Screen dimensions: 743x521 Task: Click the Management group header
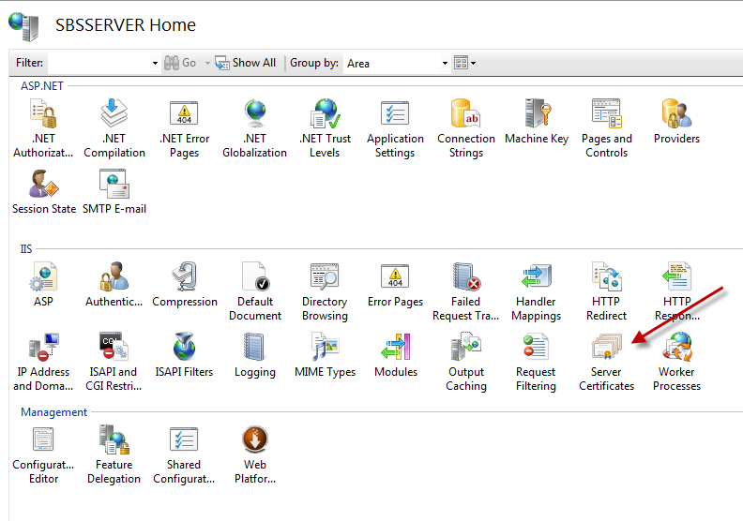[53, 412]
